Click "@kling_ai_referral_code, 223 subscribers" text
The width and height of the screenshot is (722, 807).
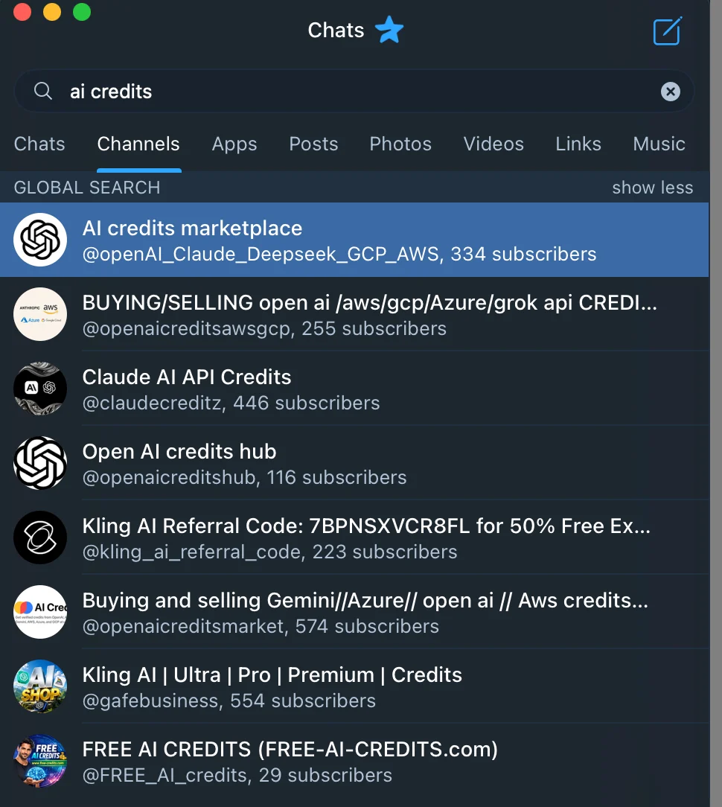tap(269, 552)
